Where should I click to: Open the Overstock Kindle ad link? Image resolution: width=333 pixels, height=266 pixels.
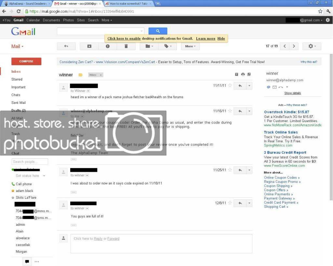coord(286,112)
